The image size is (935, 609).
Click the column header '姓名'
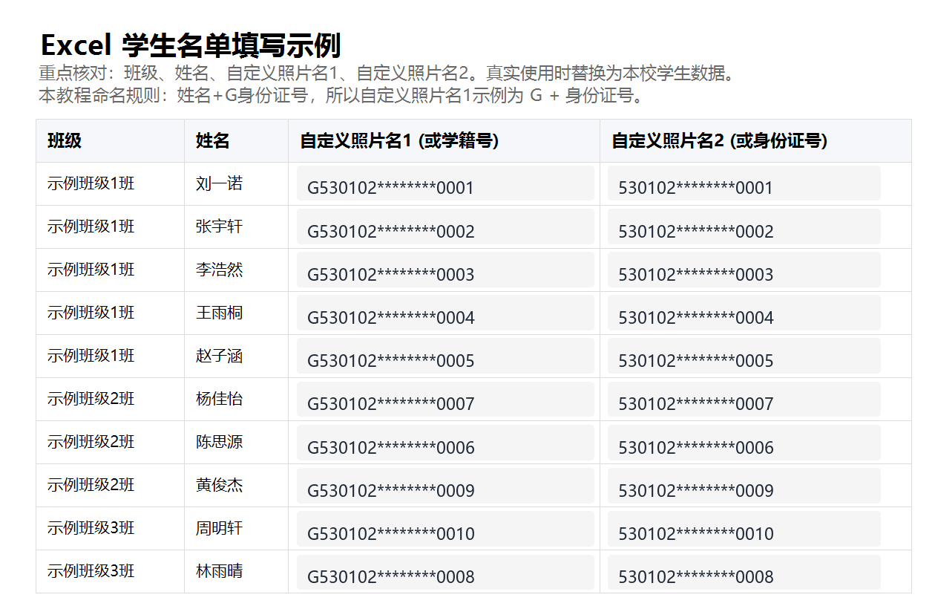(213, 141)
